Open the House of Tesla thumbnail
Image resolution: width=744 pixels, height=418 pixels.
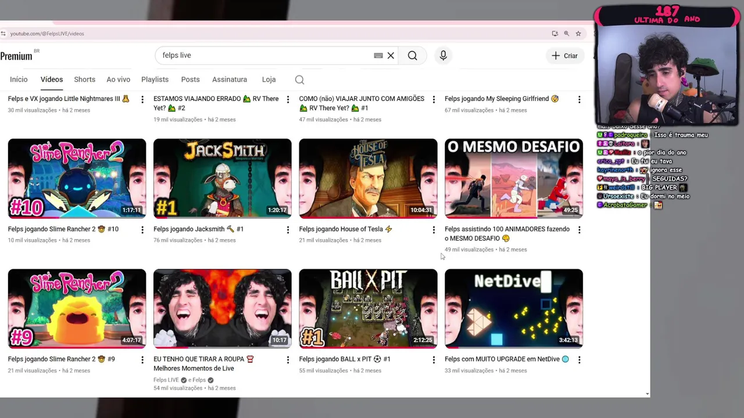[368, 178]
